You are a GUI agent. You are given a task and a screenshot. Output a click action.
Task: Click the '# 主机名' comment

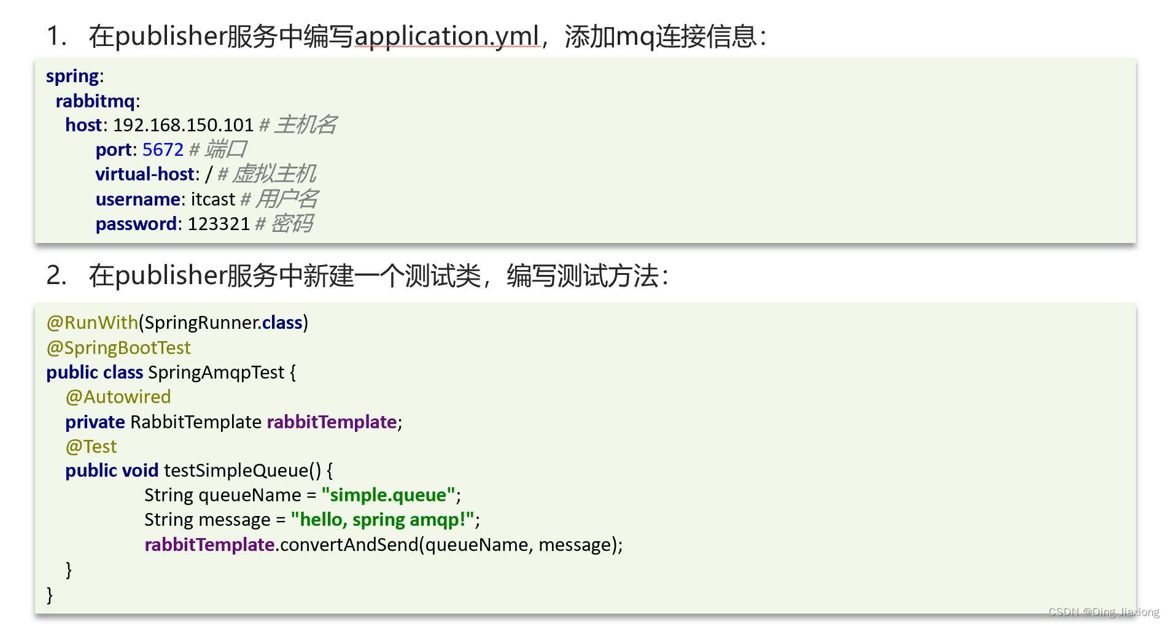[x=298, y=125]
